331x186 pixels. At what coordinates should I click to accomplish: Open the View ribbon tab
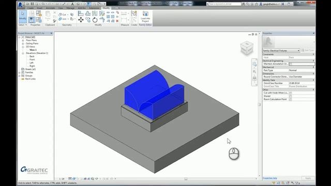coord(61,8)
